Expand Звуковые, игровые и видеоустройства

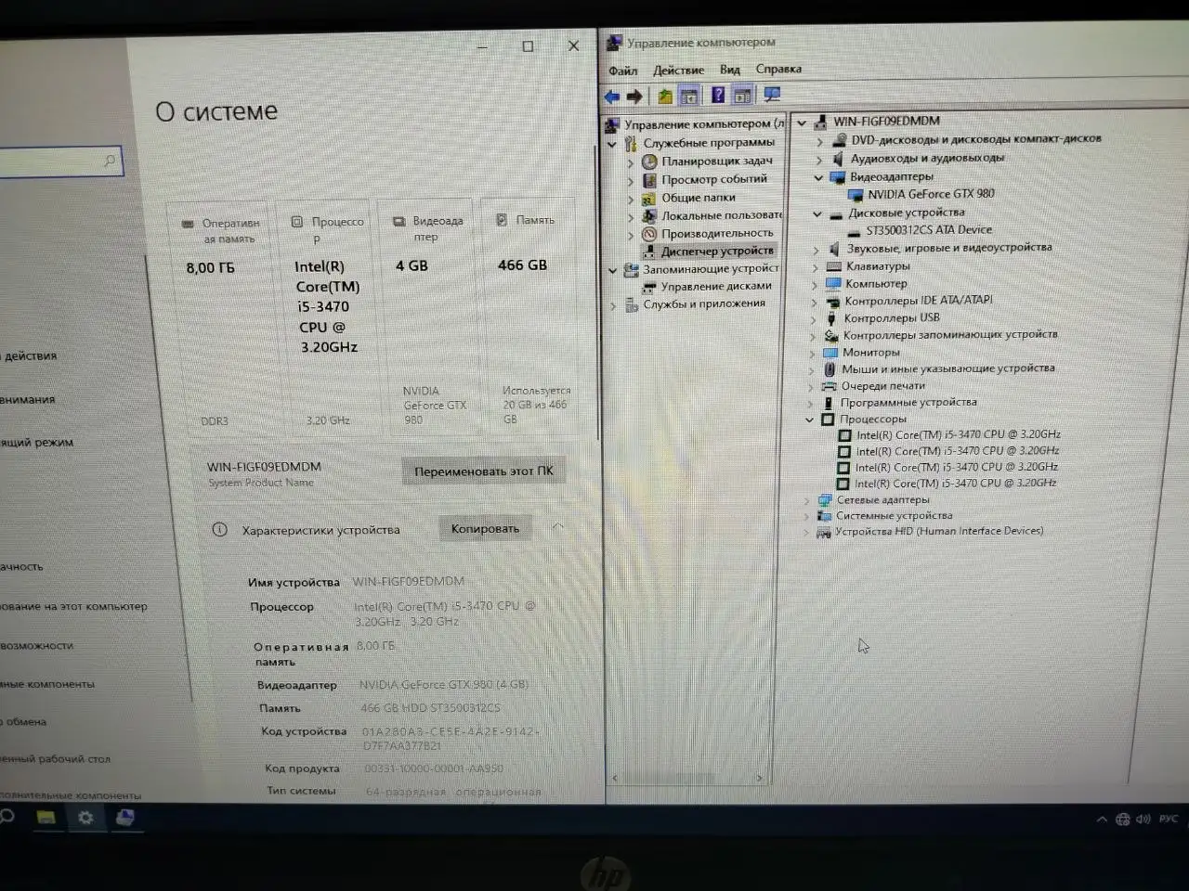[816, 250]
